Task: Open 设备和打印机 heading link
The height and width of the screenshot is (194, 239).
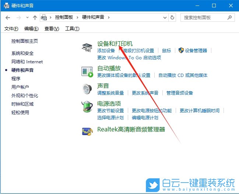Action: [x=115, y=44]
